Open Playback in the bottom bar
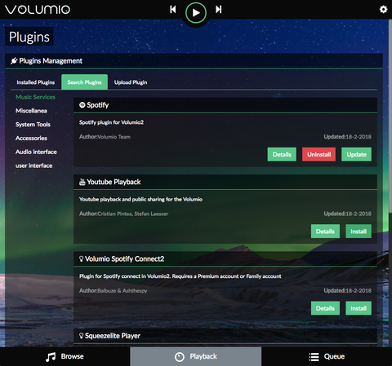392x366 pixels. (x=196, y=356)
